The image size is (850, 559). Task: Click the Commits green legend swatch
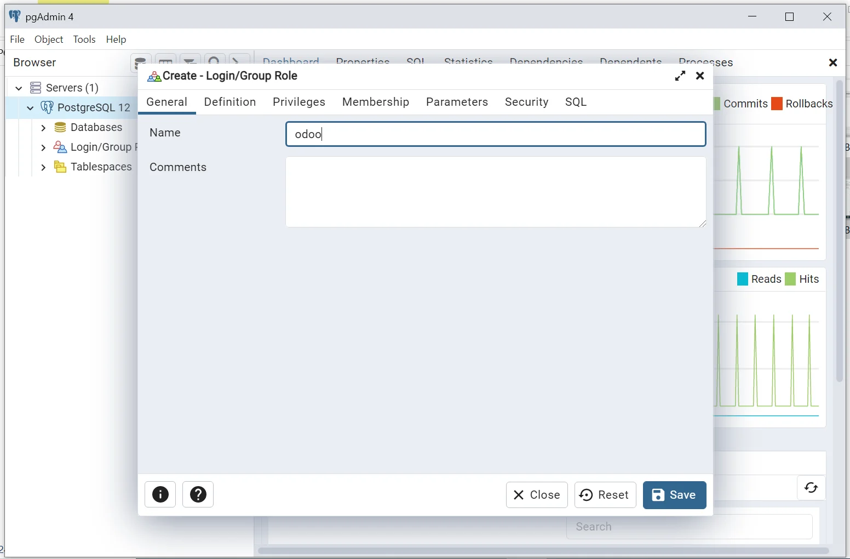click(x=717, y=104)
